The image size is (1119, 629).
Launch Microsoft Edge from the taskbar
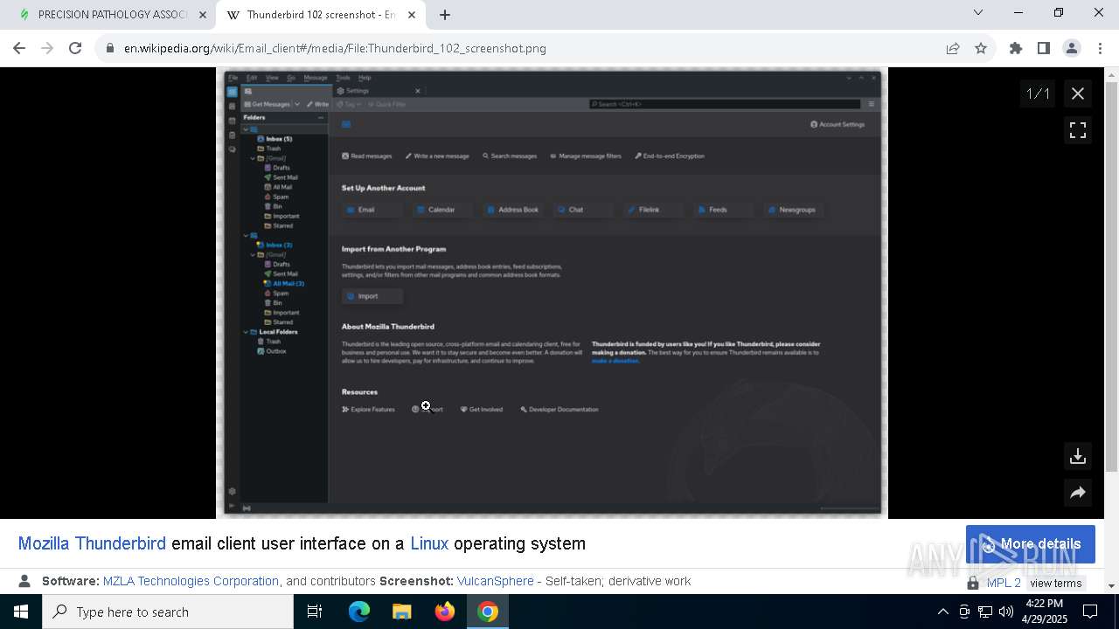(359, 612)
